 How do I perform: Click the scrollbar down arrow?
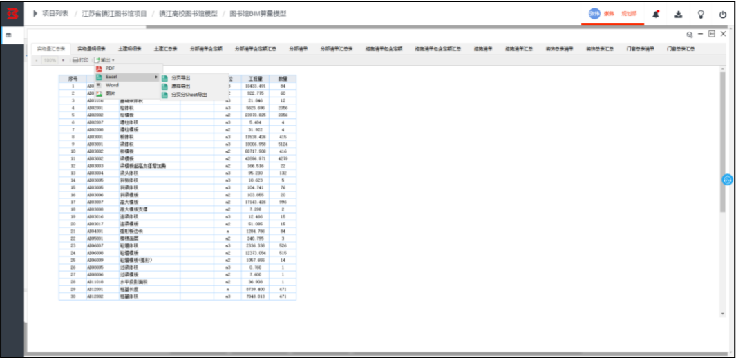722,314
